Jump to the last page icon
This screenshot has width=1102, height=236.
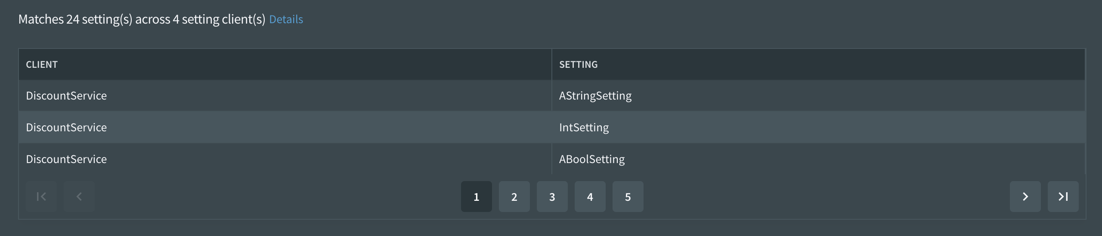click(1063, 197)
